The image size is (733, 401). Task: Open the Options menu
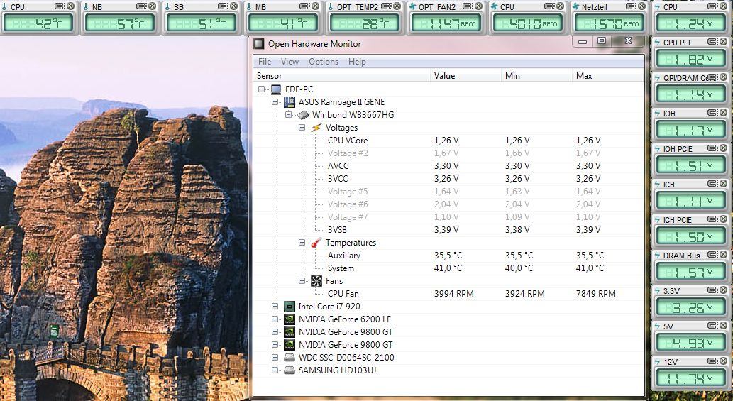(323, 62)
